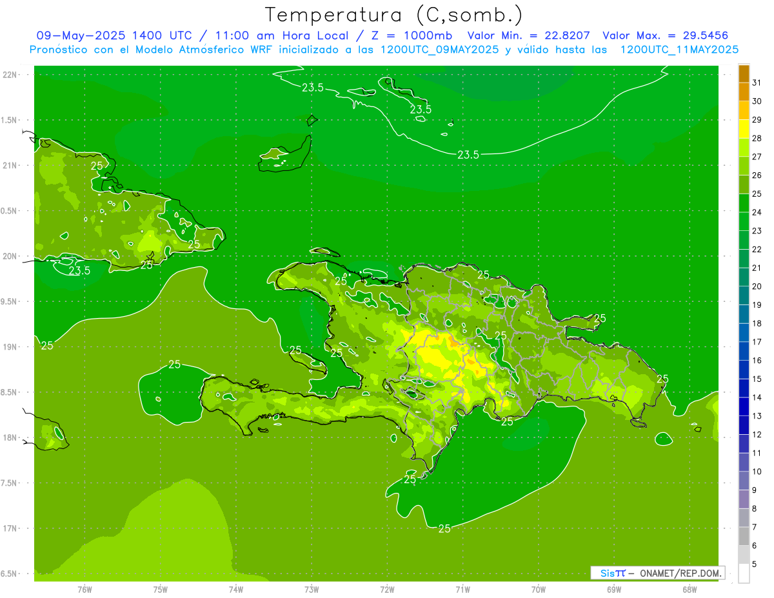
Task: Click the gold colorbar segment between 29 and 30
Action: 744,110
